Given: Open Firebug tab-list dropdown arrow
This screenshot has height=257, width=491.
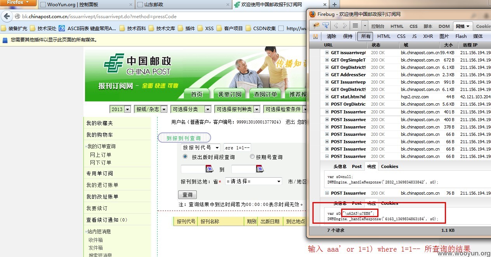Looking at the screenshot, I should pyautogui.click(x=364, y=26).
